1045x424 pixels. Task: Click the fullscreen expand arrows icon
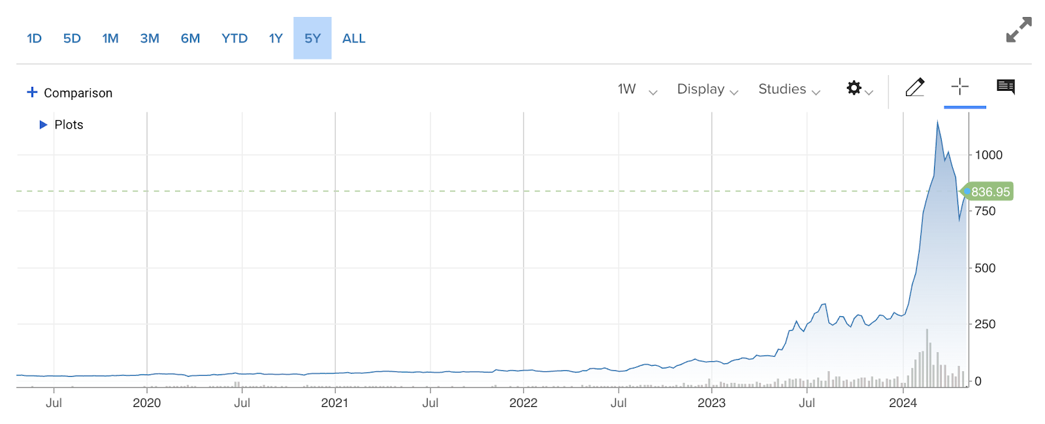click(1018, 30)
